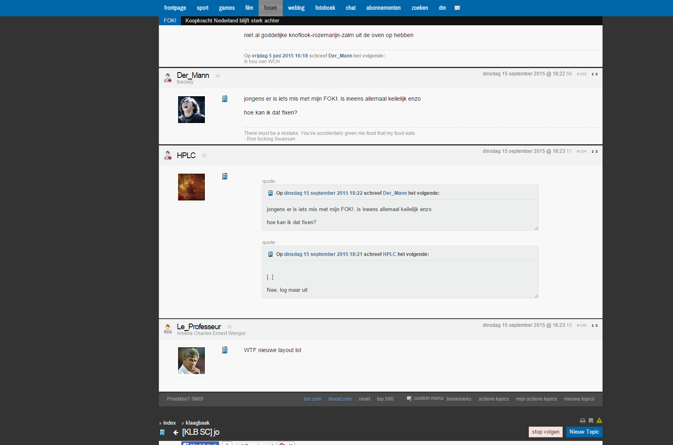The width and height of the screenshot is (673, 445).
Task: Click Le_Professeur's user status icon
Action: (168, 329)
